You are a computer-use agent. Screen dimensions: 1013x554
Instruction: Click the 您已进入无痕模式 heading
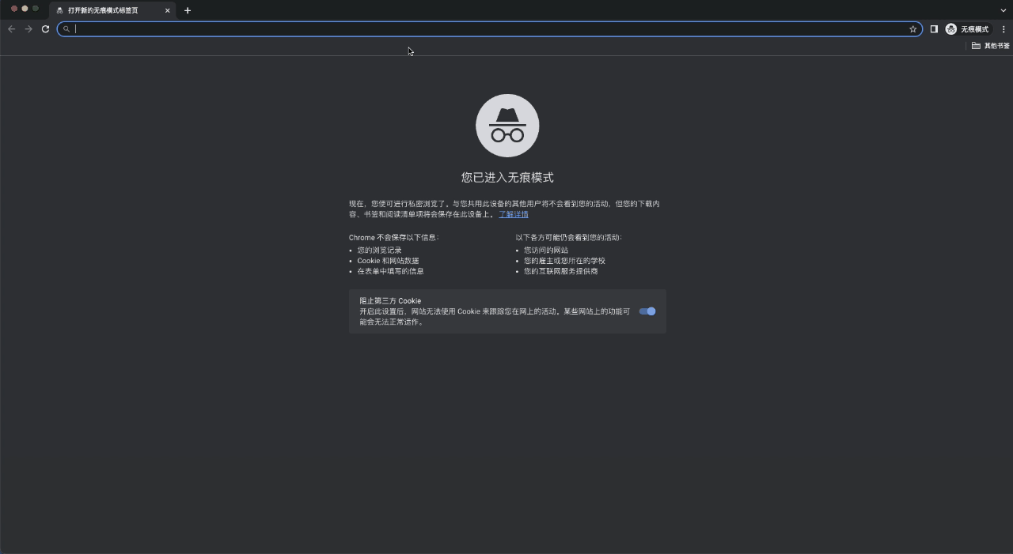pyautogui.click(x=506, y=177)
